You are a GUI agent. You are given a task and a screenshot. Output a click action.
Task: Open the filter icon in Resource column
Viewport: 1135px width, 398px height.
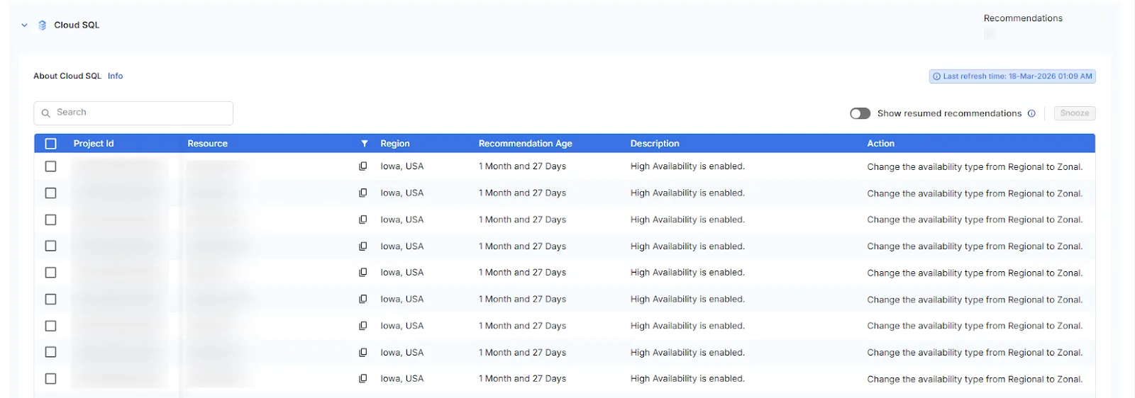click(x=365, y=144)
